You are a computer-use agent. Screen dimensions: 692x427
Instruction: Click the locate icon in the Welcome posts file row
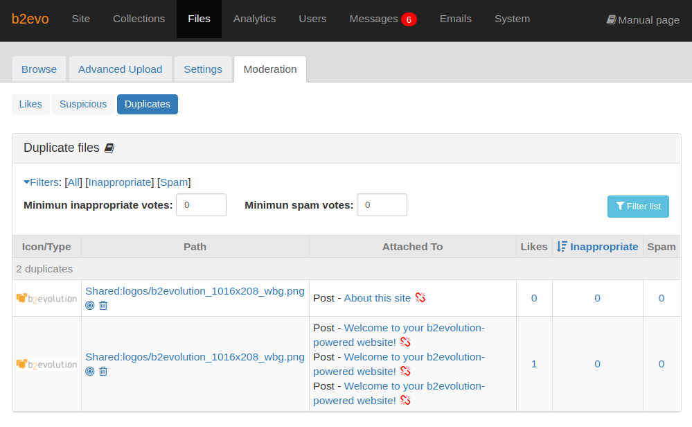click(89, 371)
